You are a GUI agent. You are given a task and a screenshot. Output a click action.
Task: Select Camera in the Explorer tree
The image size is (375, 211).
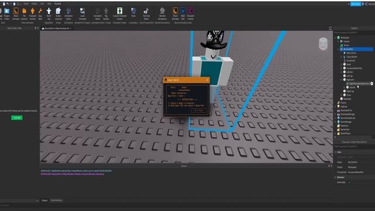click(346, 42)
